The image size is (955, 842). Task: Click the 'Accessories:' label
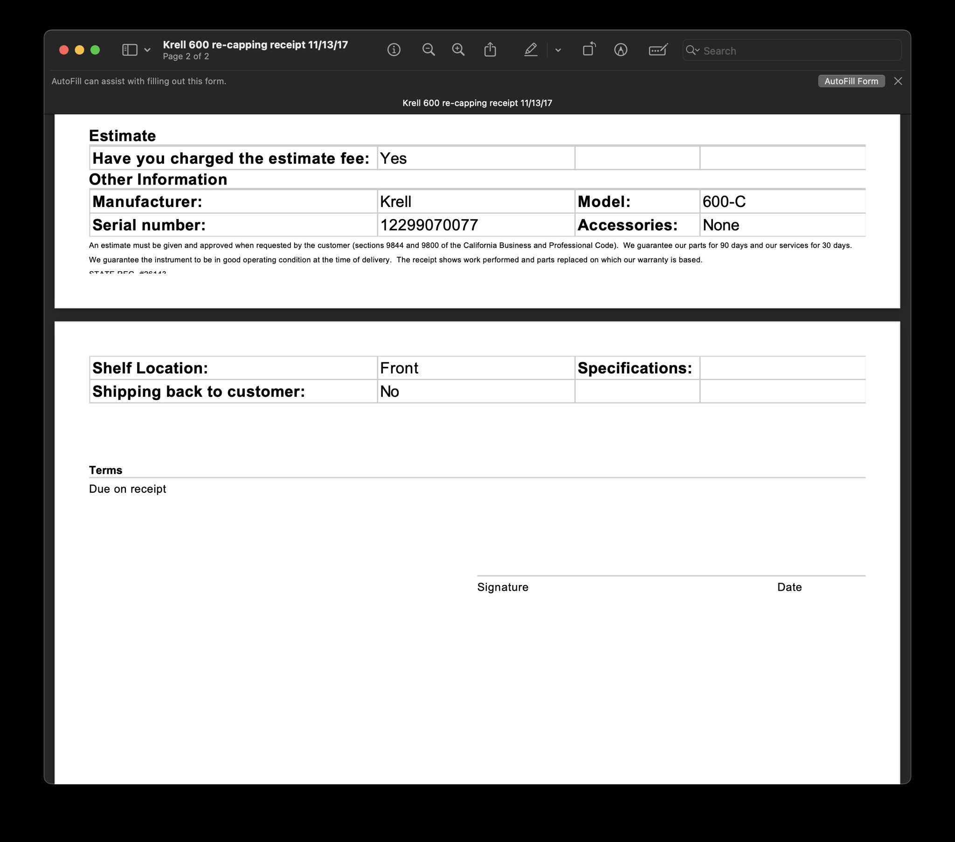click(x=628, y=225)
